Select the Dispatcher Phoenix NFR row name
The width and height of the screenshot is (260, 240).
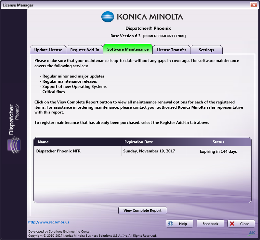[58, 151]
